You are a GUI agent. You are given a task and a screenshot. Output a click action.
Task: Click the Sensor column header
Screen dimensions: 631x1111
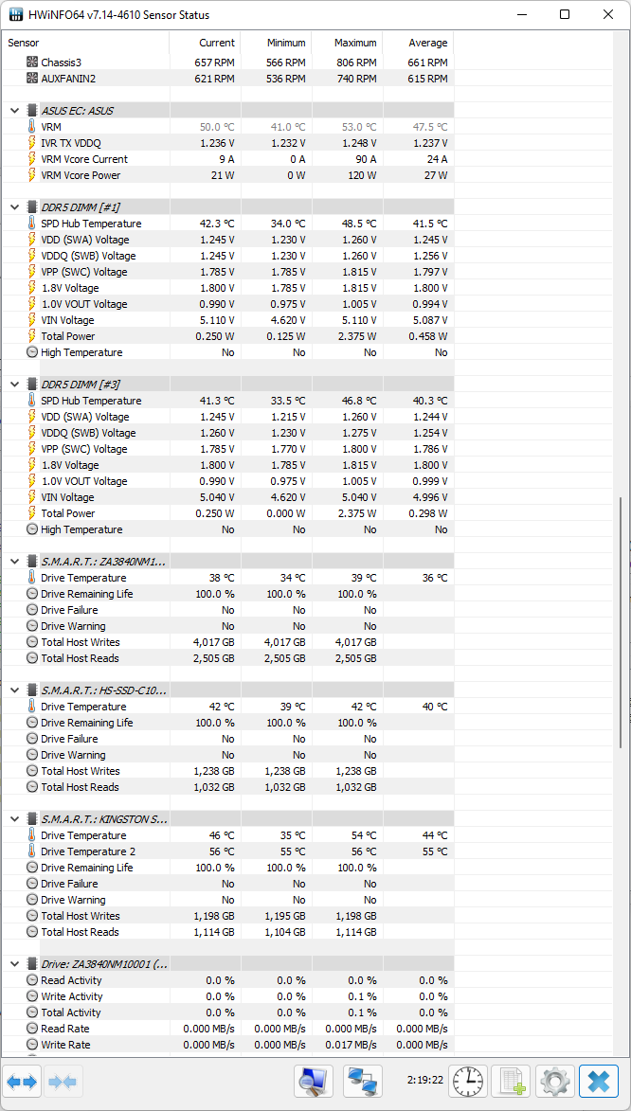(x=85, y=43)
